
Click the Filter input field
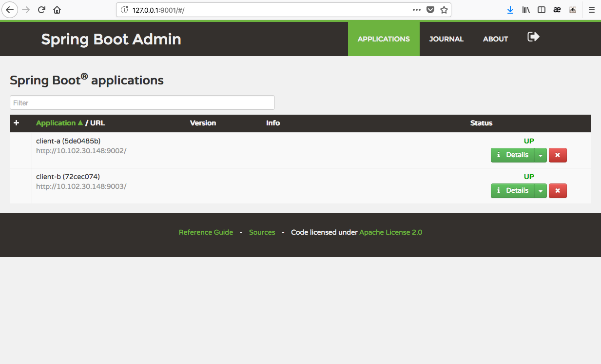pos(142,102)
